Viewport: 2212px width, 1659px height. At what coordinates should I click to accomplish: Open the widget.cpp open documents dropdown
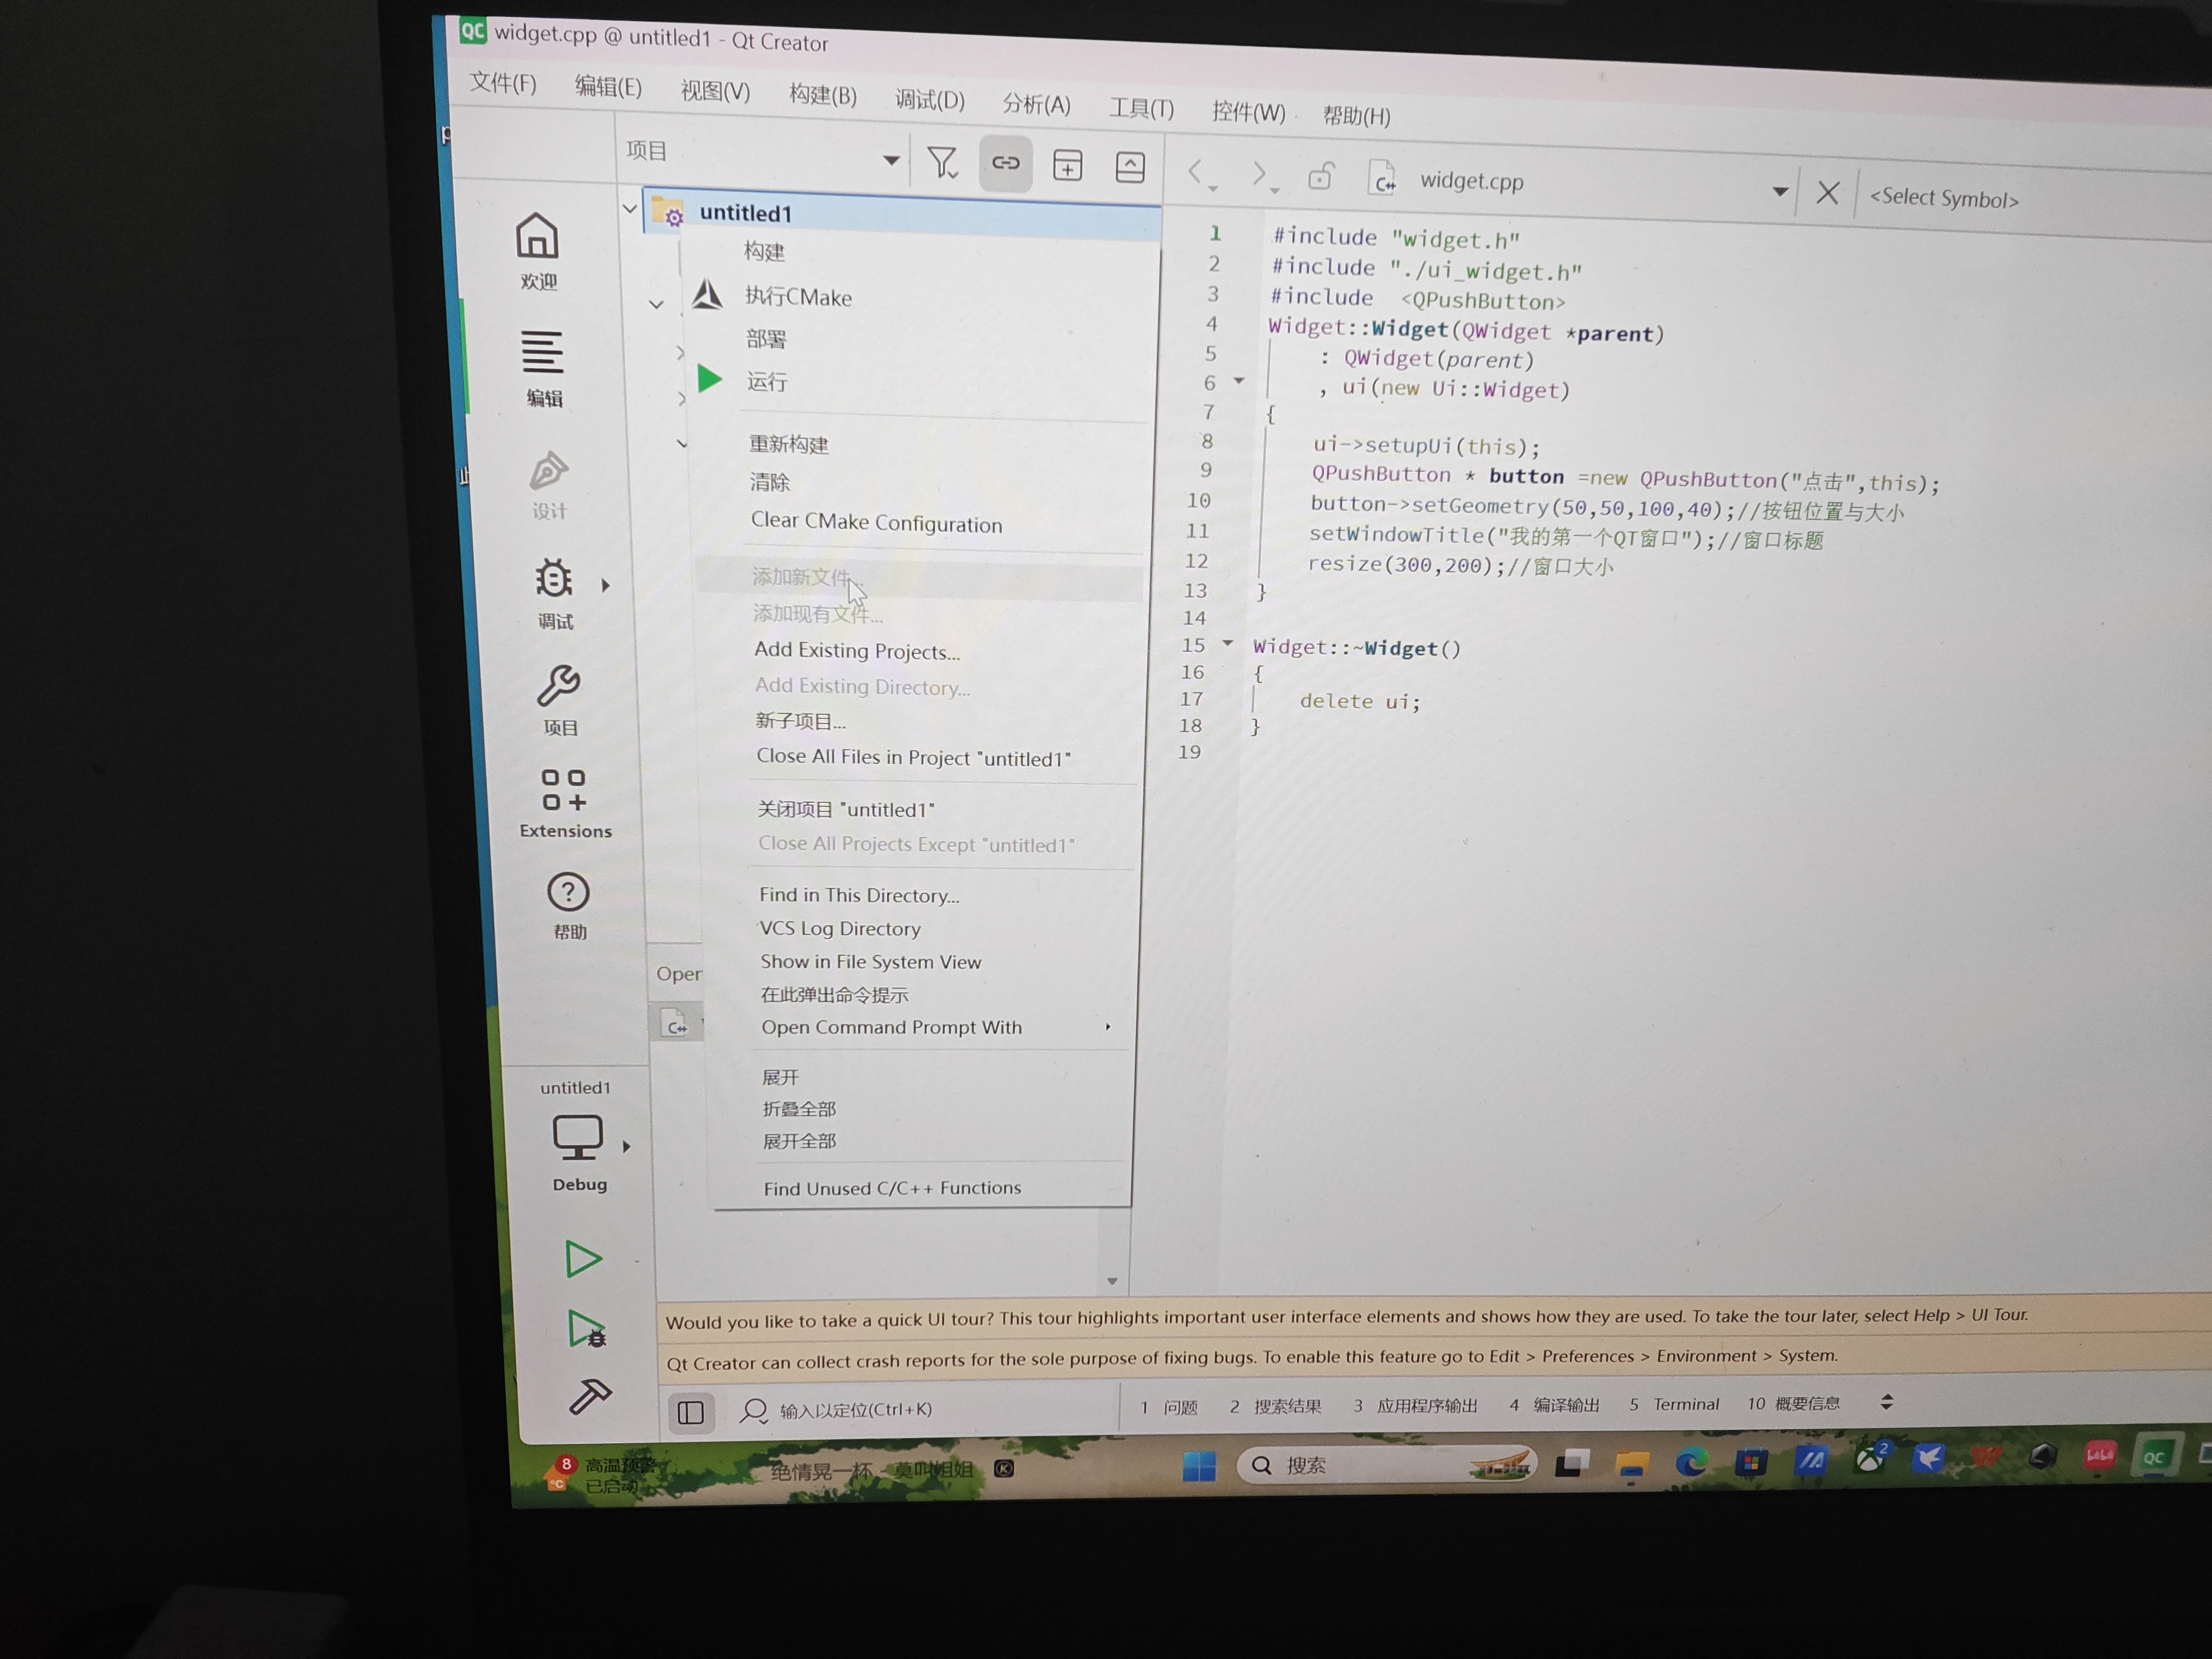[1780, 191]
